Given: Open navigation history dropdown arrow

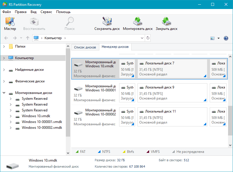Looking at the screenshot, I should pos(21,38).
